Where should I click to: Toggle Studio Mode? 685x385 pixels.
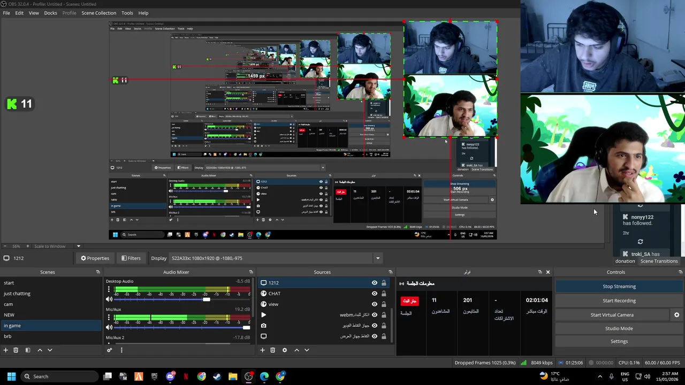tap(619, 328)
